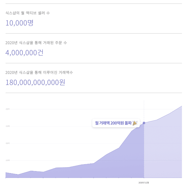
Task: Click the x-axis tick below December 2020
Action: pos(144,178)
